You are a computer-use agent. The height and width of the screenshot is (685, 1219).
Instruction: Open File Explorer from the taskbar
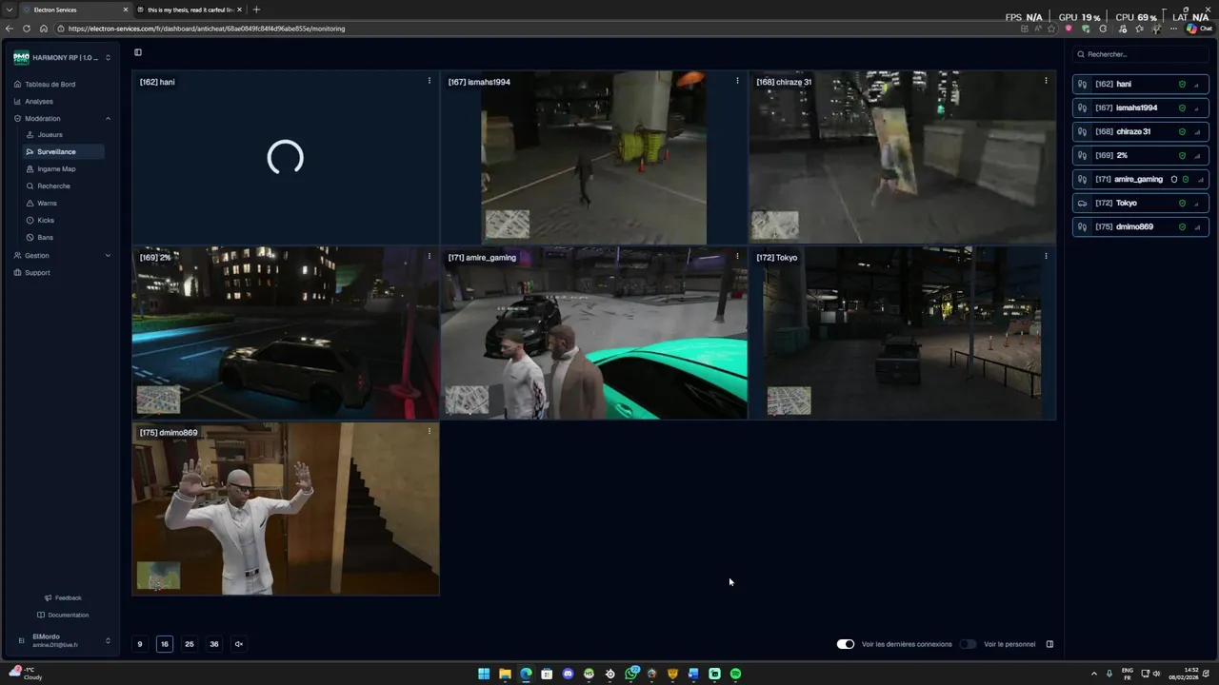pos(505,674)
